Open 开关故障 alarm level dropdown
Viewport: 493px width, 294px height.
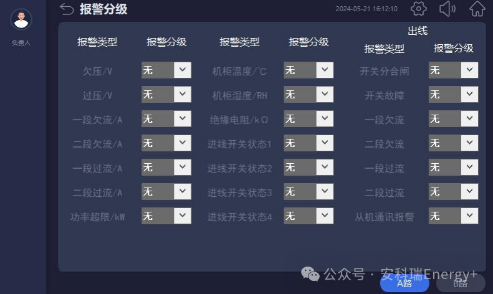click(x=453, y=94)
